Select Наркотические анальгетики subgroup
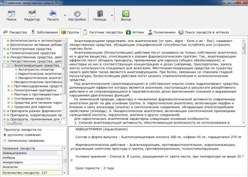Image resolution: width=248 pixels, height=177 pixels. click(x=40, y=74)
